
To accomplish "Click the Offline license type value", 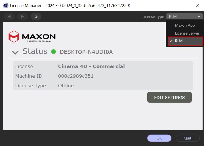I will 66,86.
